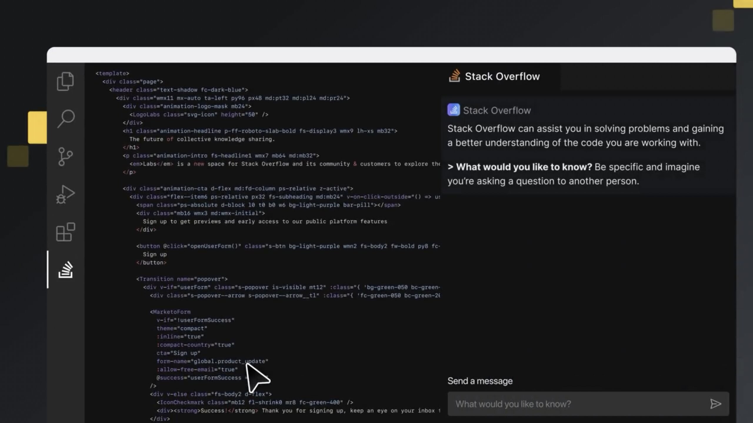Click the '<LogoLabs class="svg-icon"' code line
This screenshot has width=753, height=423.
199,115
